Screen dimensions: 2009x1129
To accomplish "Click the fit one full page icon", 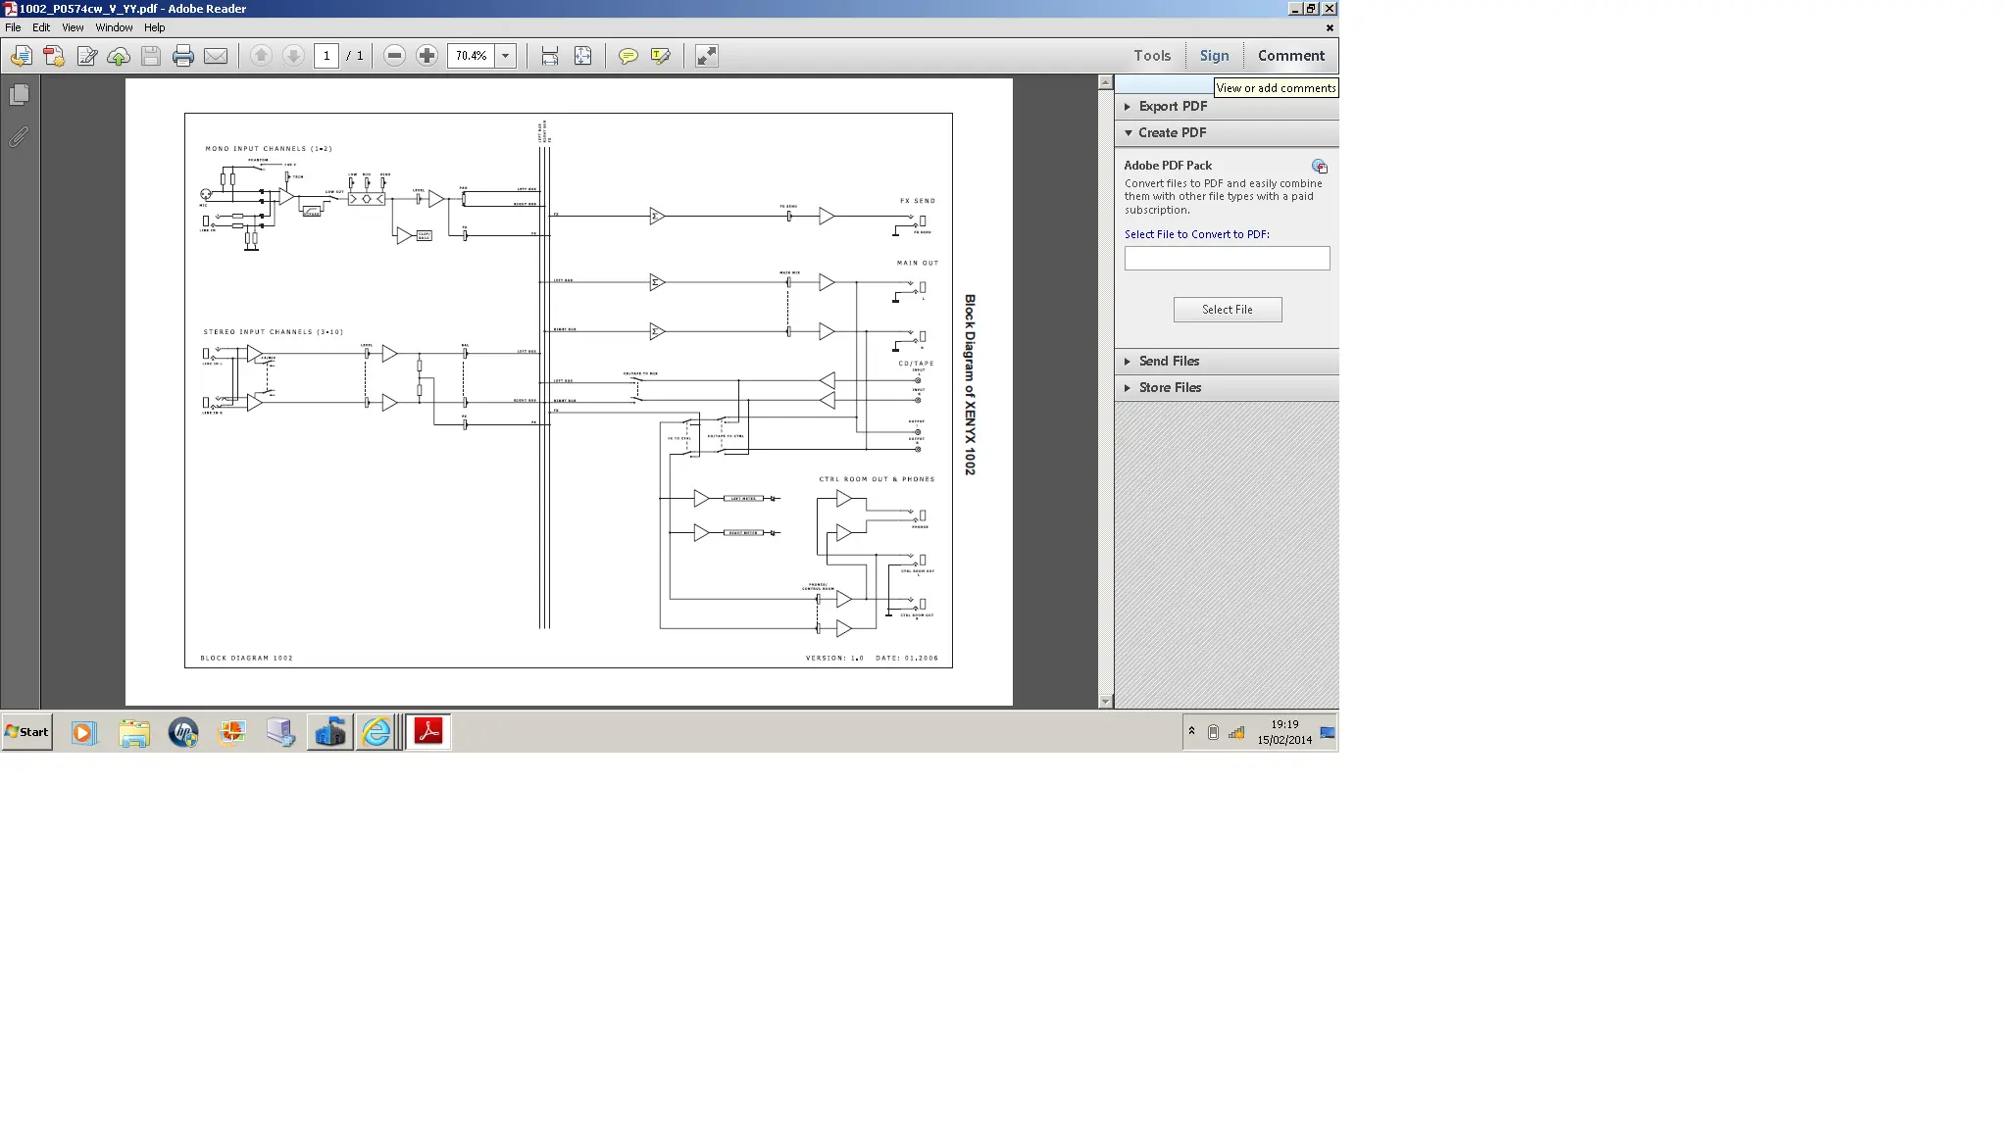I will (x=582, y=56).
